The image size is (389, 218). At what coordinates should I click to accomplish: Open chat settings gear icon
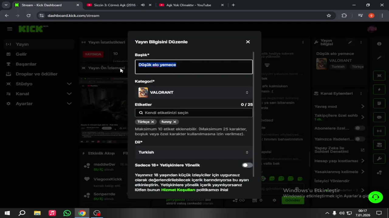[x=274, y=200]
